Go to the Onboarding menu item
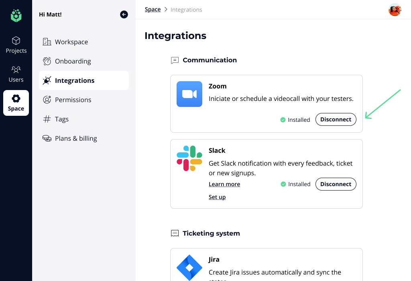The image size is (411, 281). point(73,61)
